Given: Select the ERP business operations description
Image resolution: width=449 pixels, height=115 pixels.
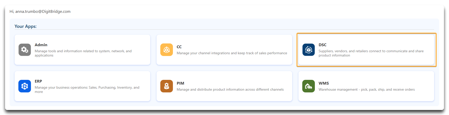Looking at the screenshot, I should (x=87, y=90).
